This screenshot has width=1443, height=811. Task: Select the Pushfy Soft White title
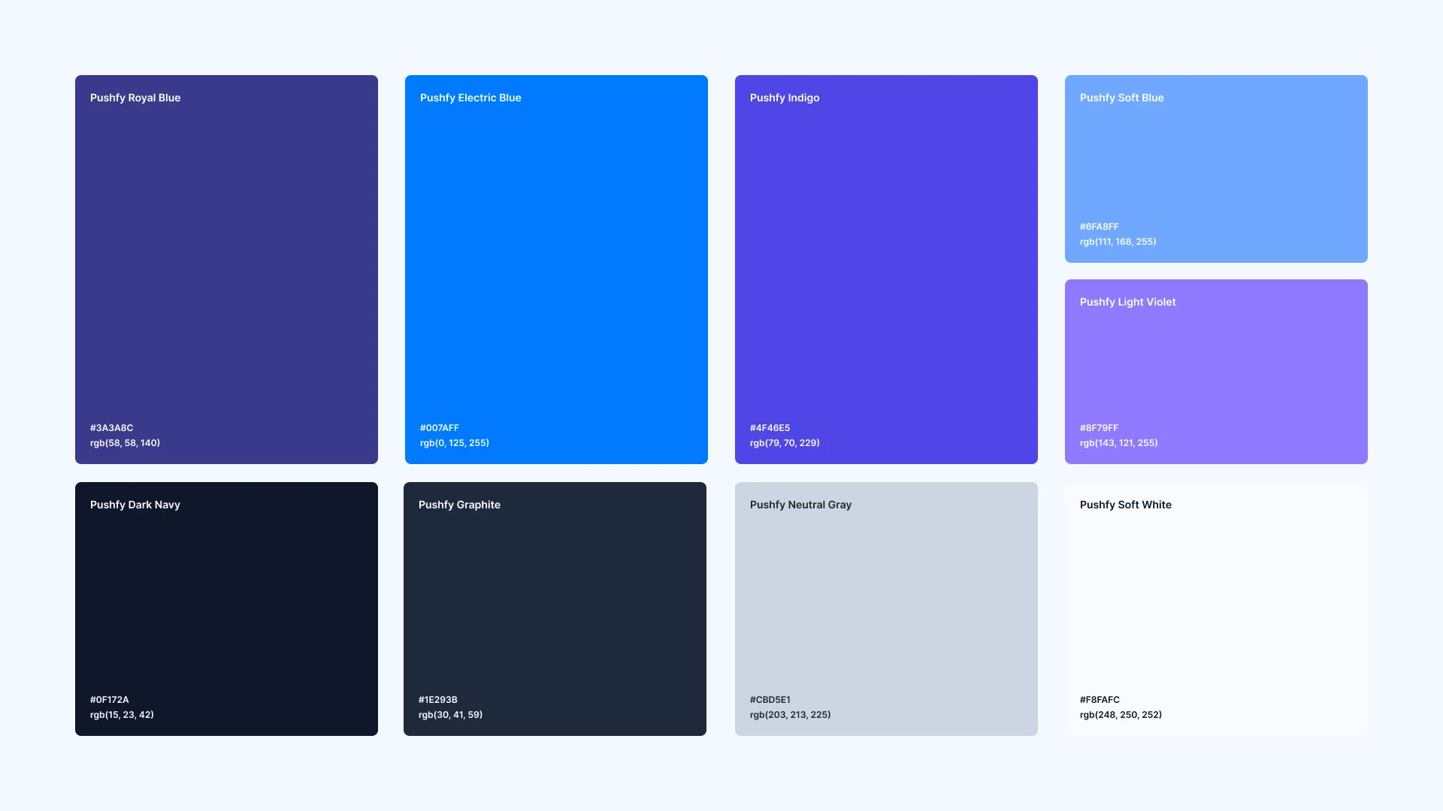tap(1125, 505)
